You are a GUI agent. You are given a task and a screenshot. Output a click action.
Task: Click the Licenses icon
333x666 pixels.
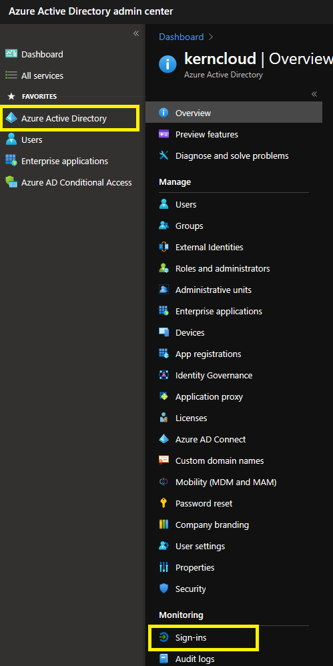(x=163, y=418)
